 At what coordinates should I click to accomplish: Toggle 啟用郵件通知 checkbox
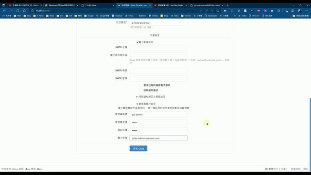point(140,90)
